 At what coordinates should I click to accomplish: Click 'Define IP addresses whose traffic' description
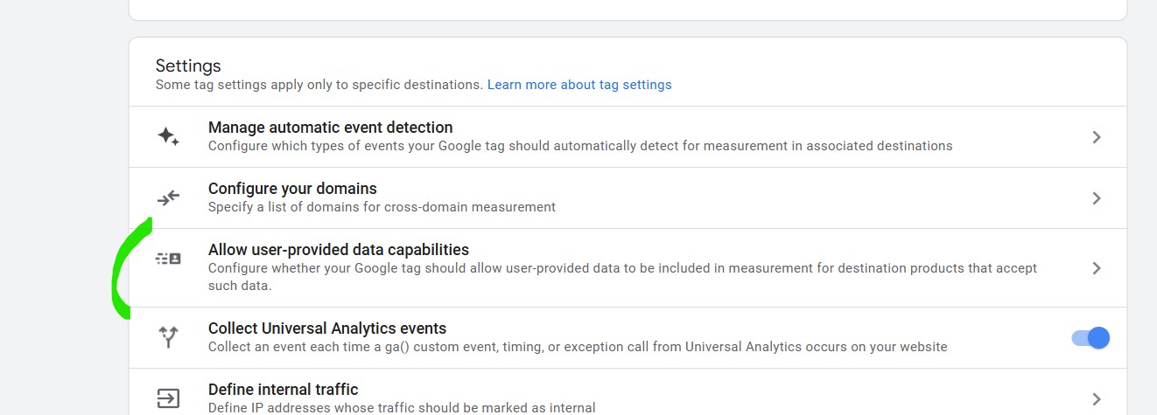coord(402,407)
